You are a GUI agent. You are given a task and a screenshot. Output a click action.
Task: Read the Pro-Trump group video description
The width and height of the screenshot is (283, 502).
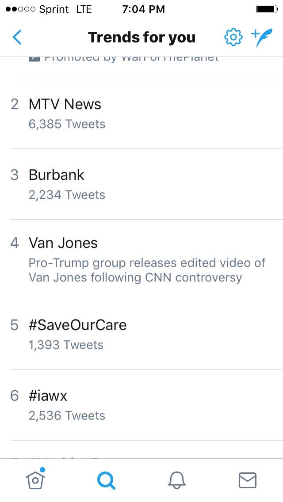pyautogui.click(x=147, y=270)
